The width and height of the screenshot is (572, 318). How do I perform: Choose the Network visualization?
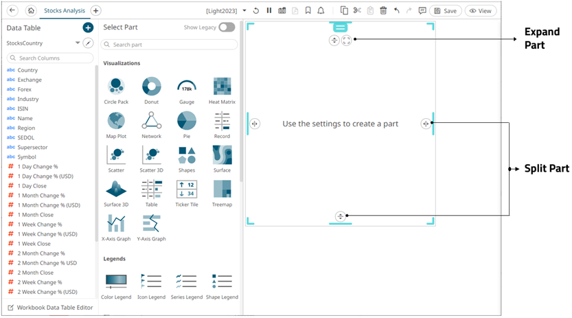(151, 125)
